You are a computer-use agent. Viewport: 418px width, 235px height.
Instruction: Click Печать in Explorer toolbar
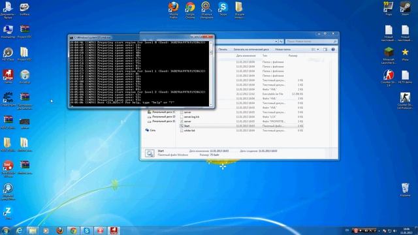click(x=223, y=50)
